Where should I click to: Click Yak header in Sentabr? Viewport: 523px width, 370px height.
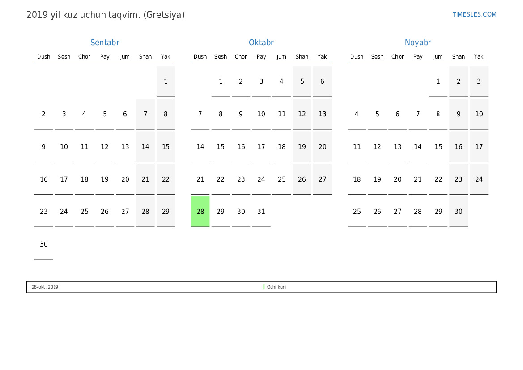point(166,57)
